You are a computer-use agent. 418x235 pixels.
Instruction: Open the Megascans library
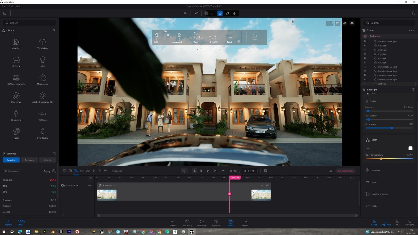point(43,80)
